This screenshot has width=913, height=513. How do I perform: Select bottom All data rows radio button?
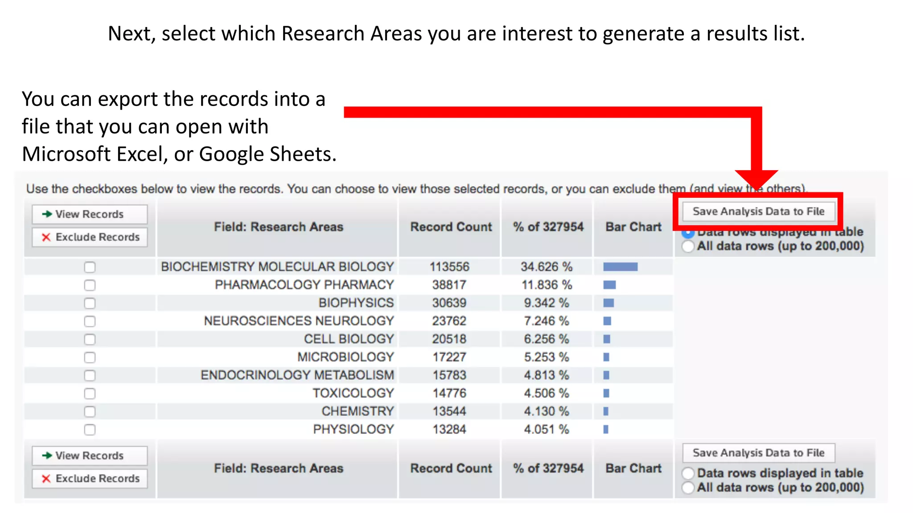click(x=688, y=488)
